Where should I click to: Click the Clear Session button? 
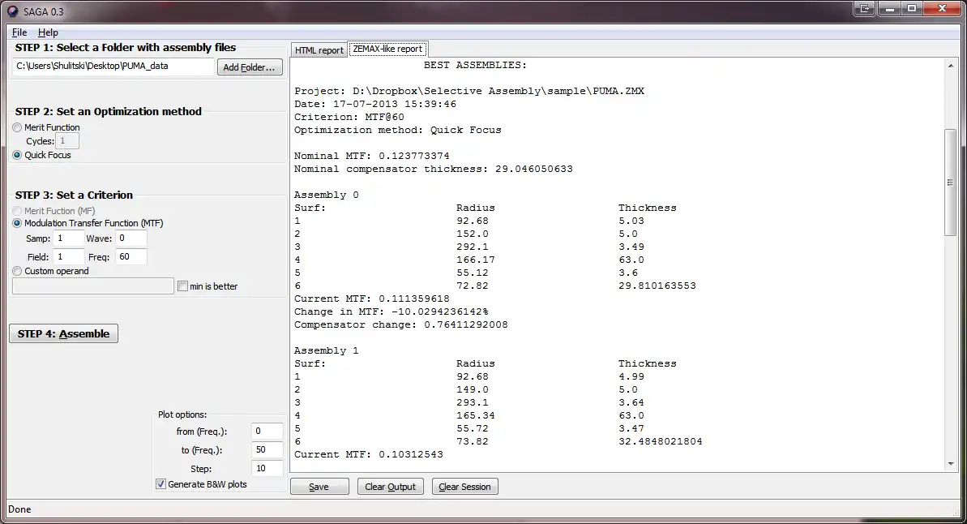465,487
